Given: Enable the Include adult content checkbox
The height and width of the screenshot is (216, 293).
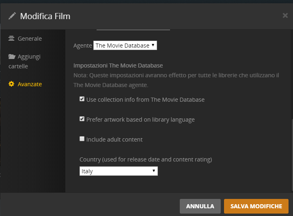Looking at the screenshot, I should click(82, 139).
